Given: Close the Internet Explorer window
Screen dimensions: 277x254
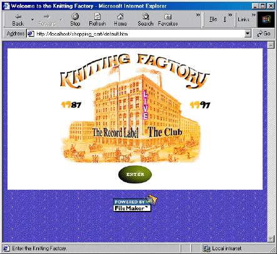Looking at the screenshot, I should 271,6.
